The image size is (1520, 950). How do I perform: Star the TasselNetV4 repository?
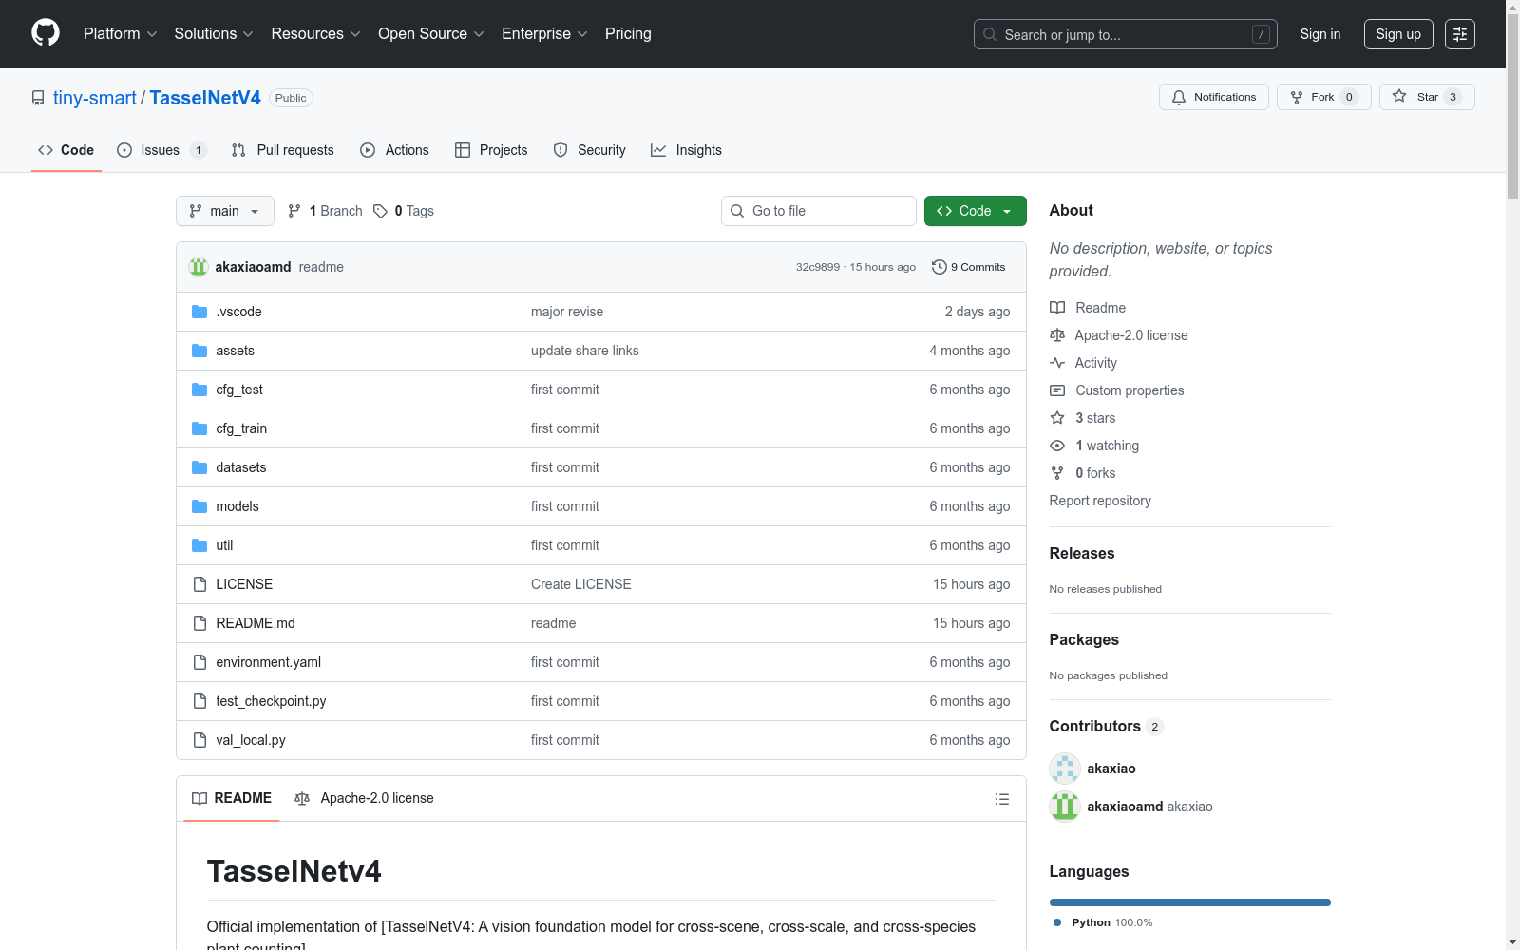(1427, 97)
